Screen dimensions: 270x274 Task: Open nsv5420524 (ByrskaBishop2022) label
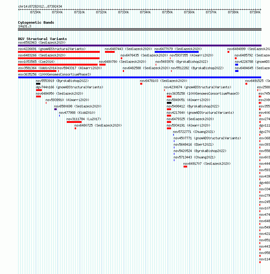(200, 151)
